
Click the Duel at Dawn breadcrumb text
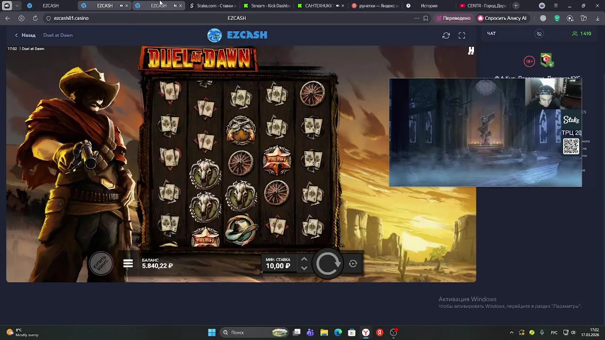click(58, 35)
